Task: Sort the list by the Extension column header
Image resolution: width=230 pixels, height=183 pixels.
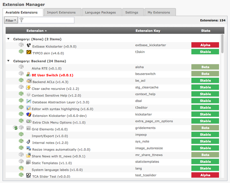Action: pyautogui.click(x=37, y=31)
